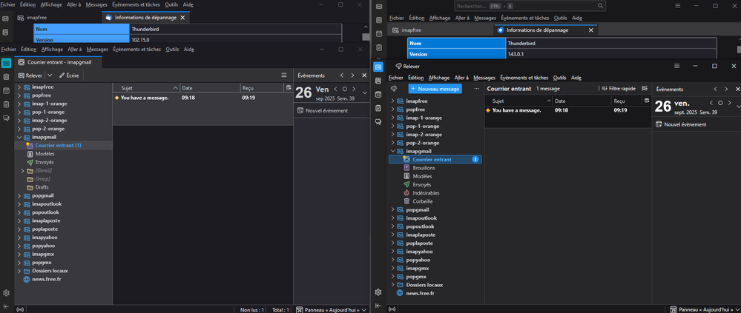Viewport: 741px width, 313px height.
Task: Open folder pane options beside Nouveau message
Action: coord(476,88)
